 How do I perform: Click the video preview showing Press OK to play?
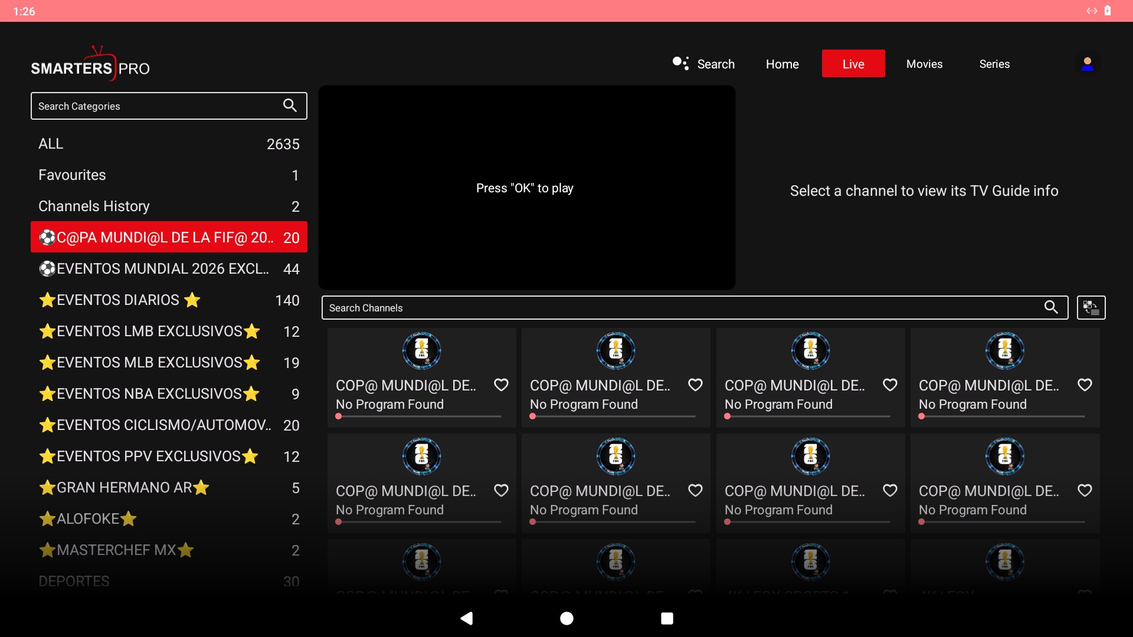click(x=526, y=188)
